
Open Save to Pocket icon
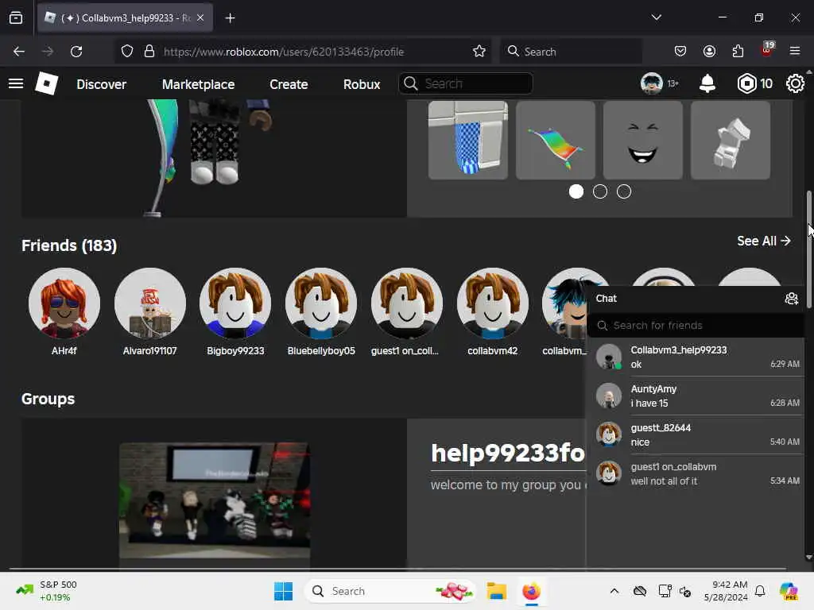click(x=680, y=52)
